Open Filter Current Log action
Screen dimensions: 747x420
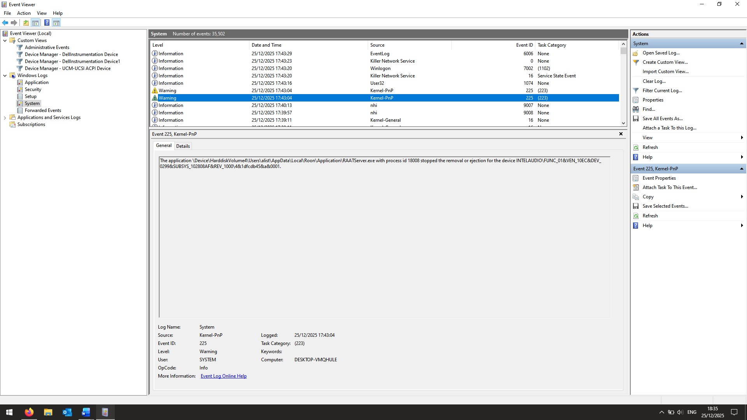[662, 91]
